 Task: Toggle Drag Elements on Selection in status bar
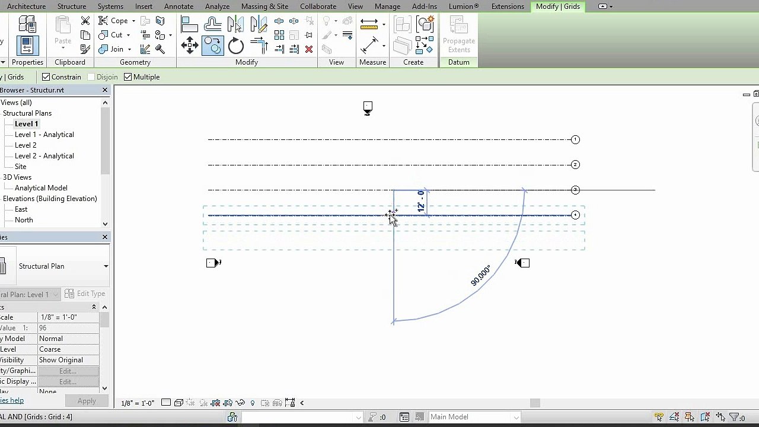pos(720,417)
